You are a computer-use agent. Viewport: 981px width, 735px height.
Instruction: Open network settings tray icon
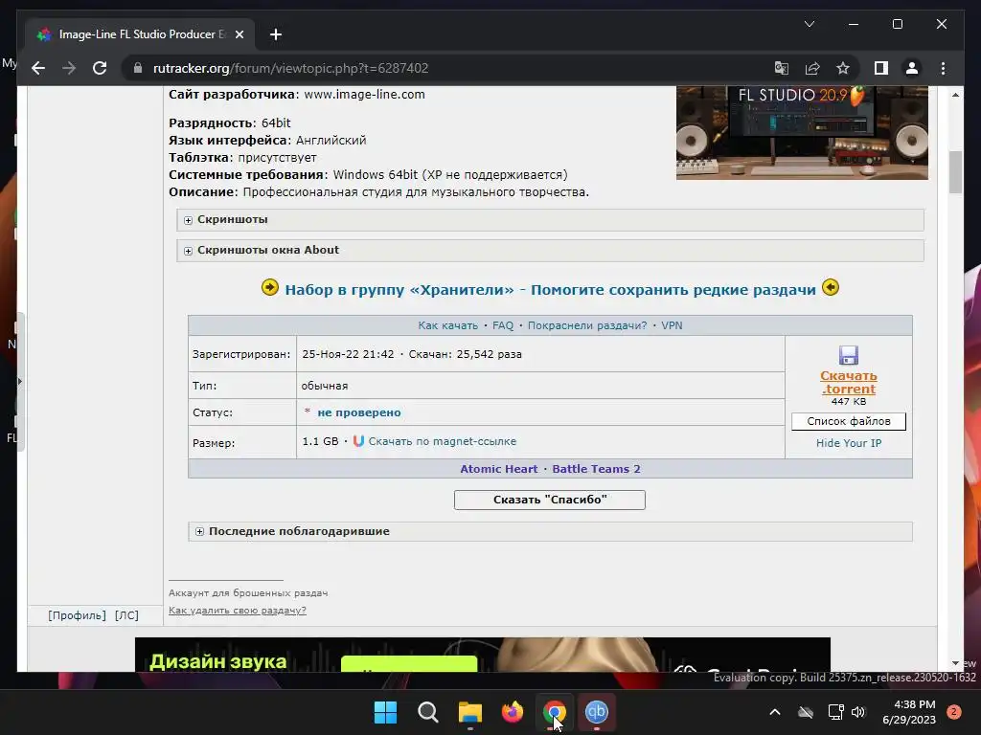coord(835,712)
